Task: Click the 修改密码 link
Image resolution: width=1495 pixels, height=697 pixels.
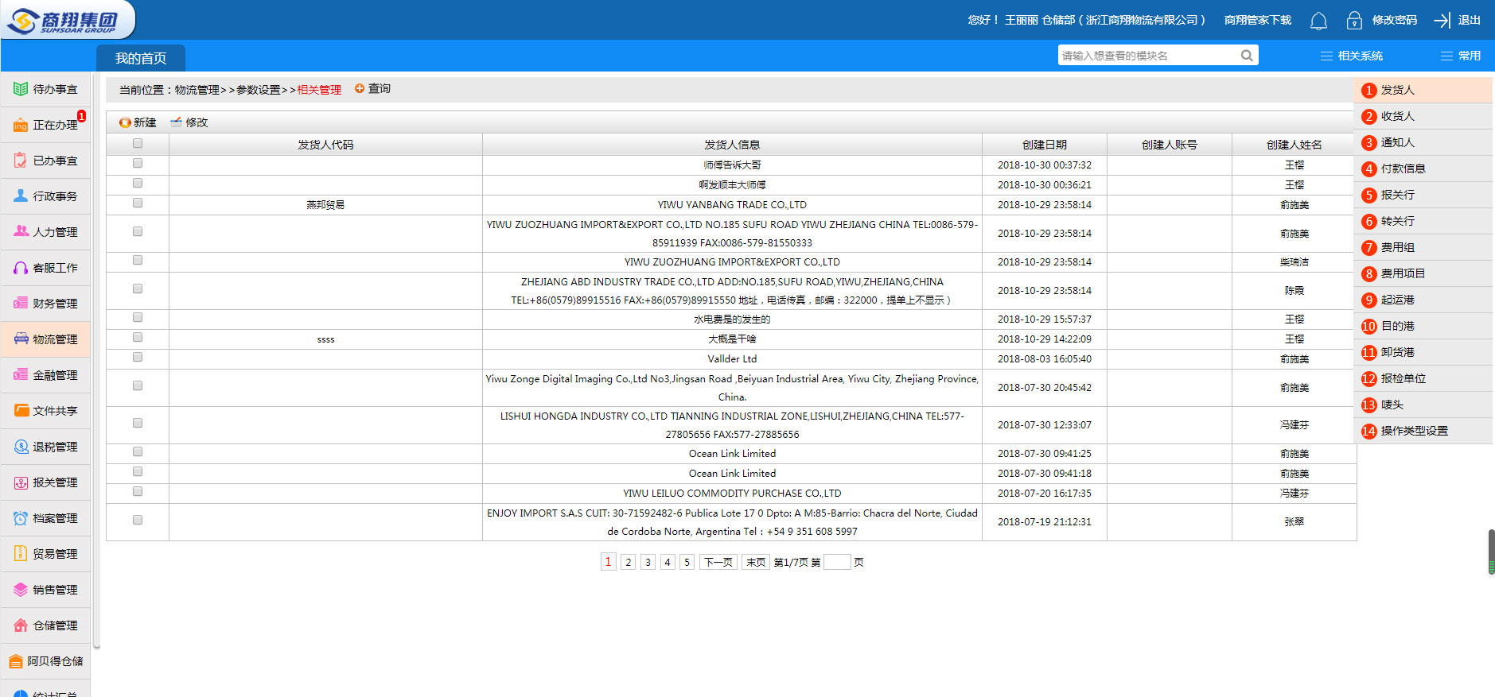Action: 1394,20
